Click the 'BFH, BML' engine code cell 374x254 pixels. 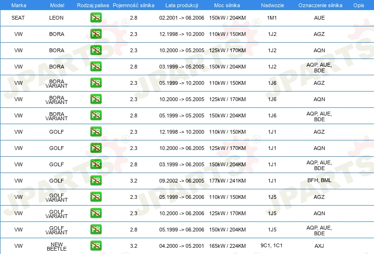[x=319, y=180]
